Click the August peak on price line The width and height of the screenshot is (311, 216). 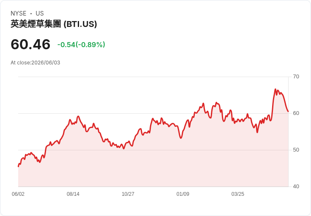[x=78, y=116]
